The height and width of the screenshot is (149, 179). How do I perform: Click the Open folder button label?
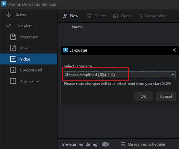click(156, 16)
